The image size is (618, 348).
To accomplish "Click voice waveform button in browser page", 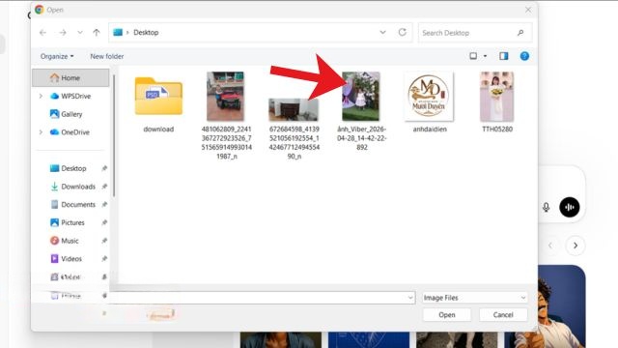I will pyautogui.click(x=570, y=207).
